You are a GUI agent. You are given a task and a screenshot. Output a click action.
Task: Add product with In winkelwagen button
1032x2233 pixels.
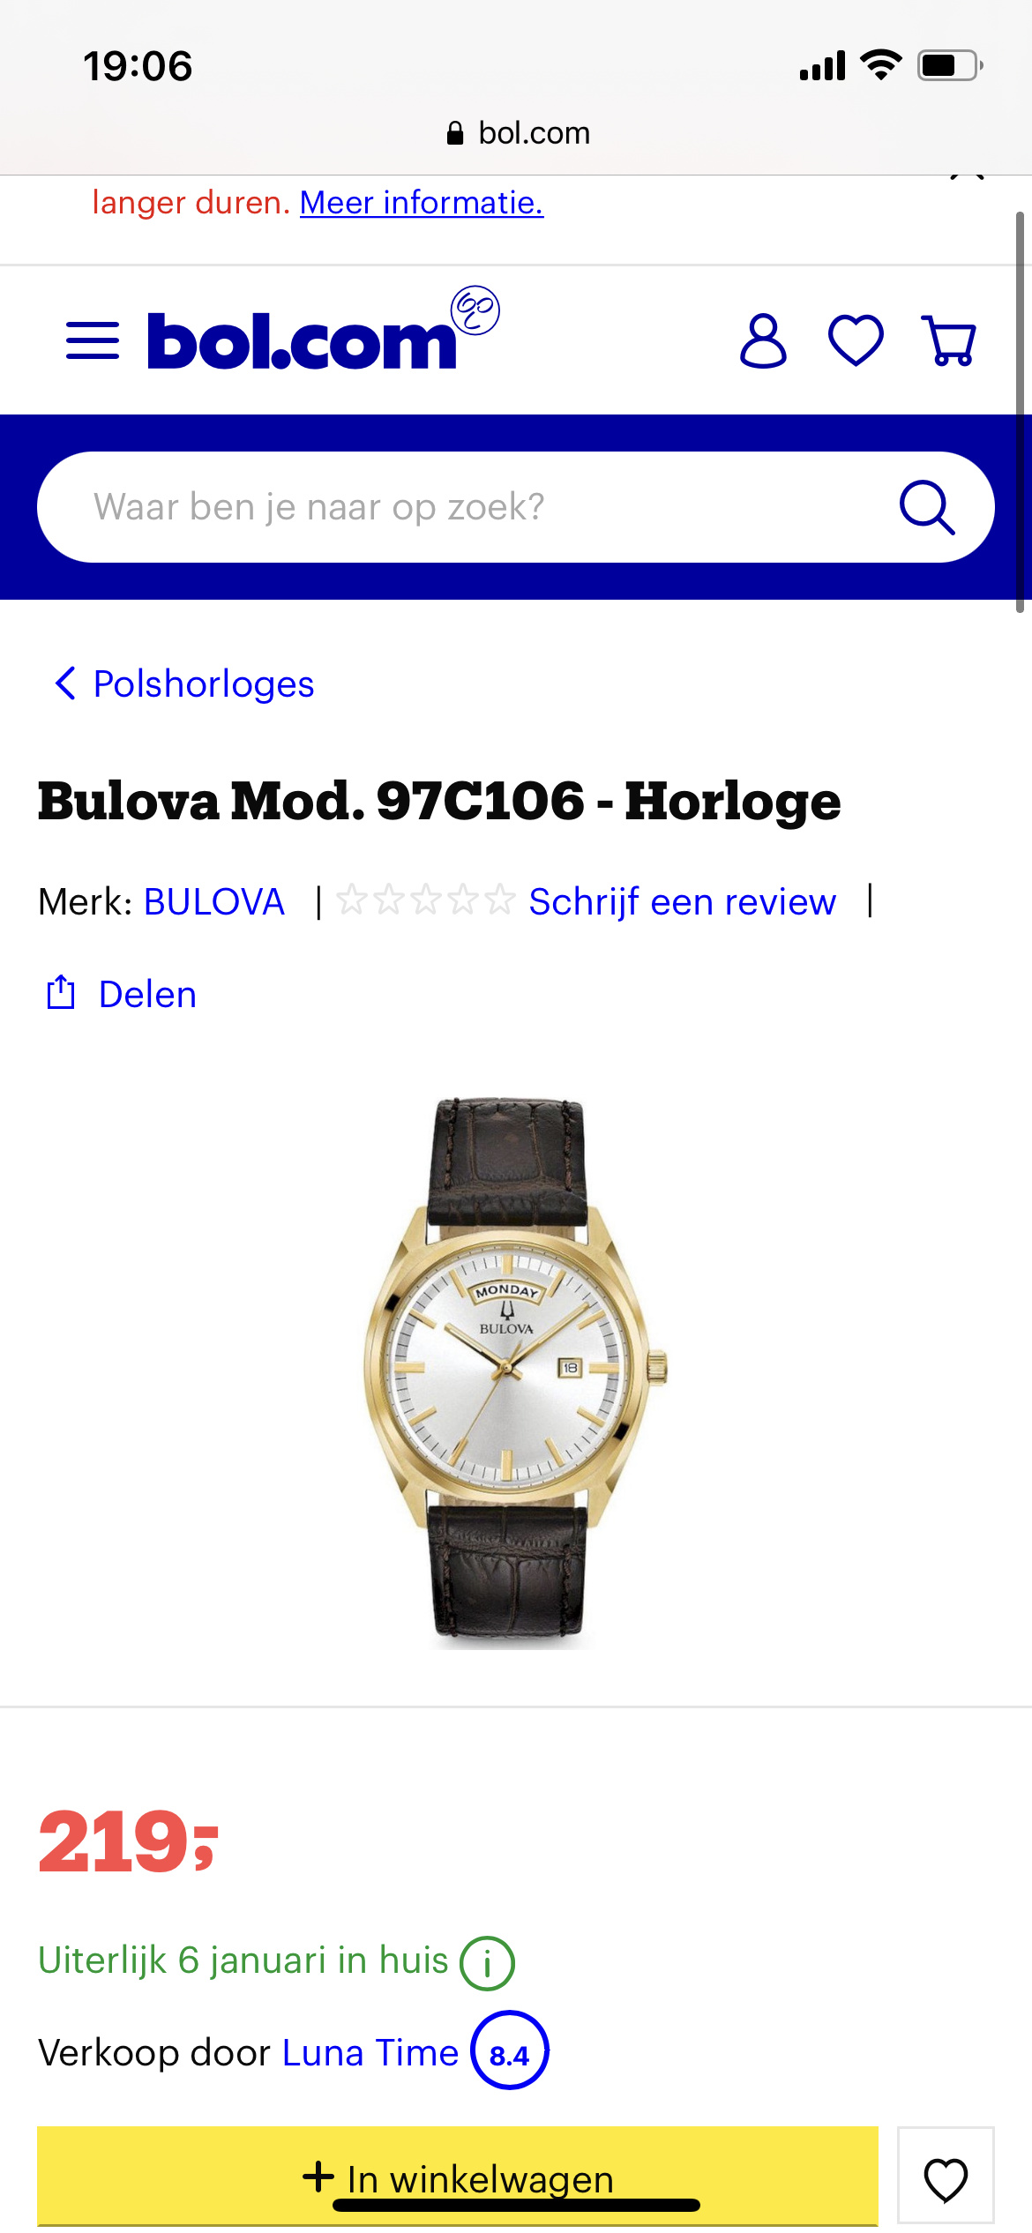tap(458, 2177)
